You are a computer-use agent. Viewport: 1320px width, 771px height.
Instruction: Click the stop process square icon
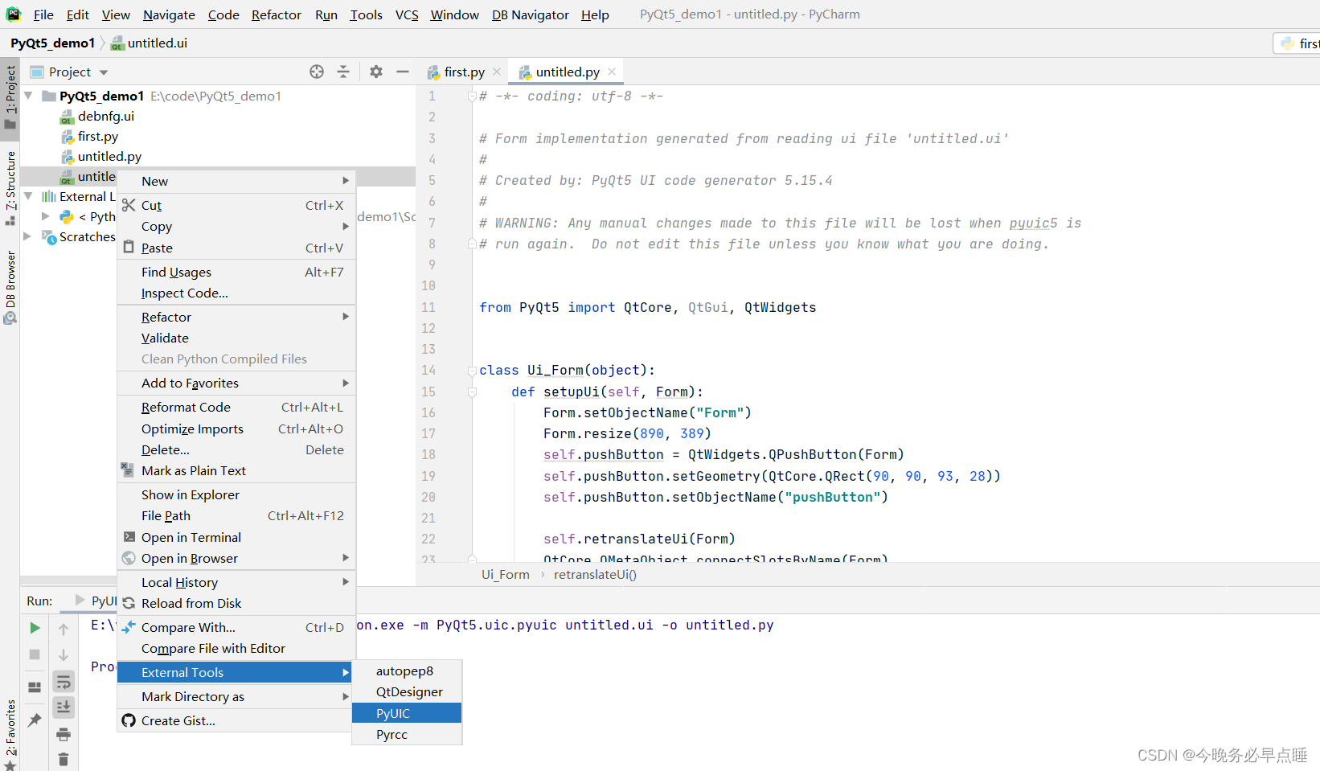35,654
